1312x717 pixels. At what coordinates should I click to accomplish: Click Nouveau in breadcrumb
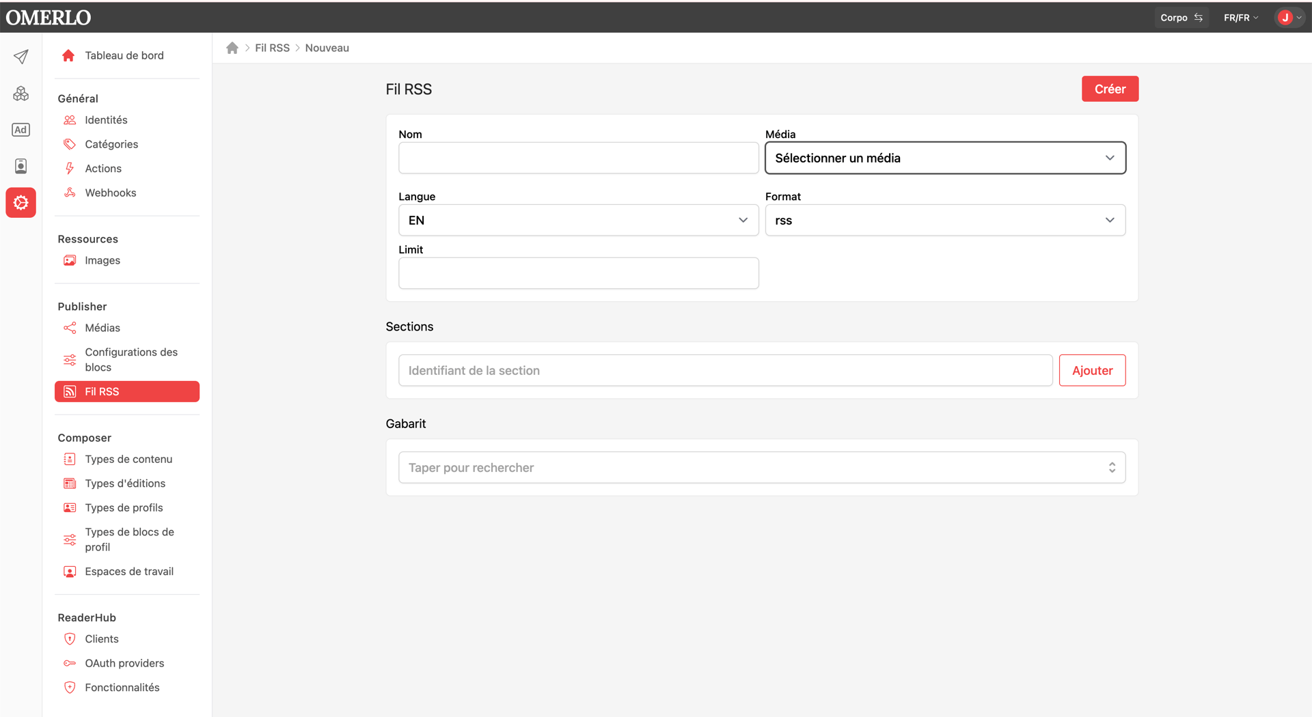327,48
